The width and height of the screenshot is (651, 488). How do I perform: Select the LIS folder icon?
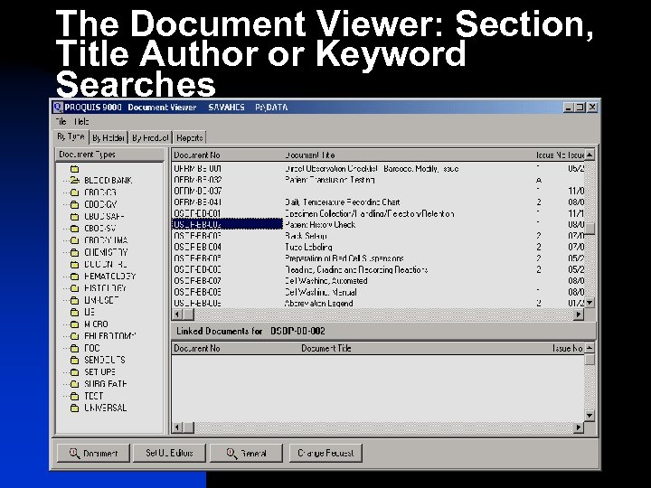pos(74,312)
